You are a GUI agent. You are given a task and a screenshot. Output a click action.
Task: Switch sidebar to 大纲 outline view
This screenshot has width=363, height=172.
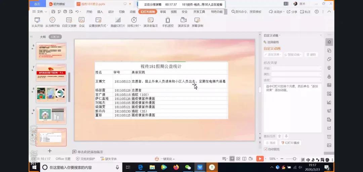(43, 37)
